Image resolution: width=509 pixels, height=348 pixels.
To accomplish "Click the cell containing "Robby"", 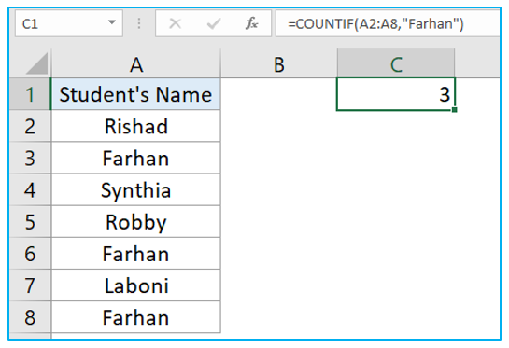I will coord(135,221).
